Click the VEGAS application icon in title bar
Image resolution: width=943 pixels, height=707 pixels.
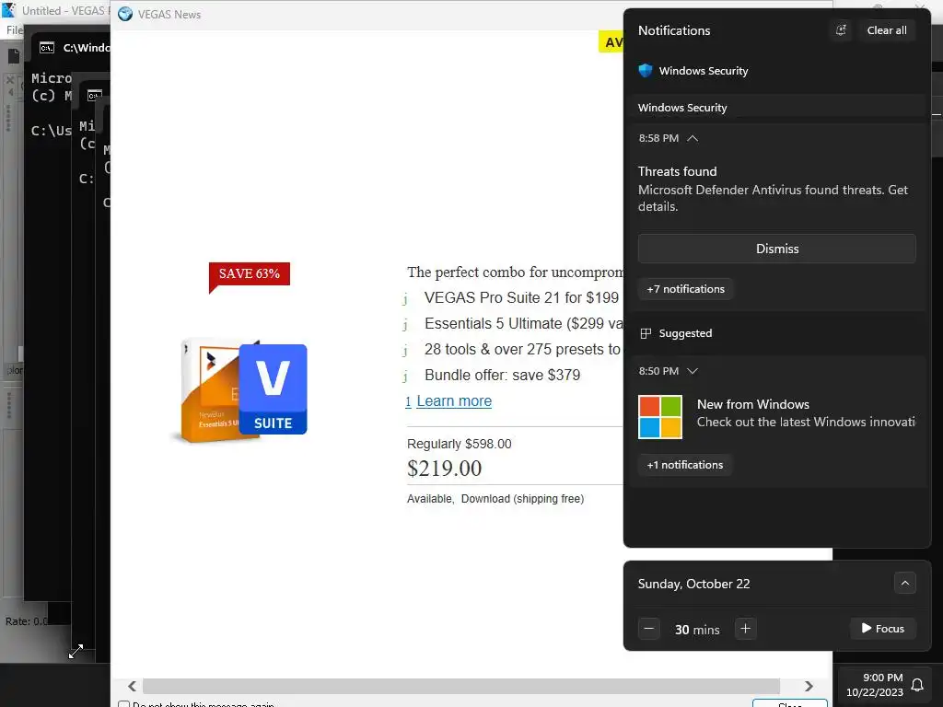tap(9, 10)
